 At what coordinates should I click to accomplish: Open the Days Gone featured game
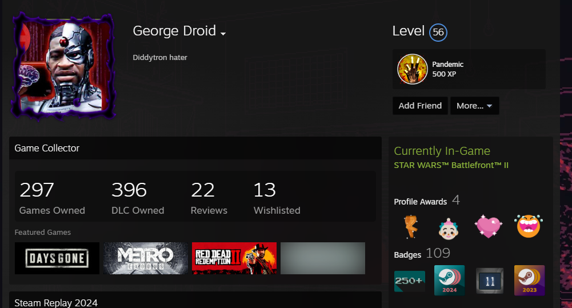pos(57,258)
